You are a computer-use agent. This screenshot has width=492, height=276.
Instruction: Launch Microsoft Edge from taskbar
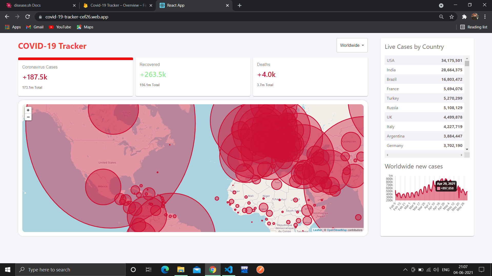tap(165, 270)
